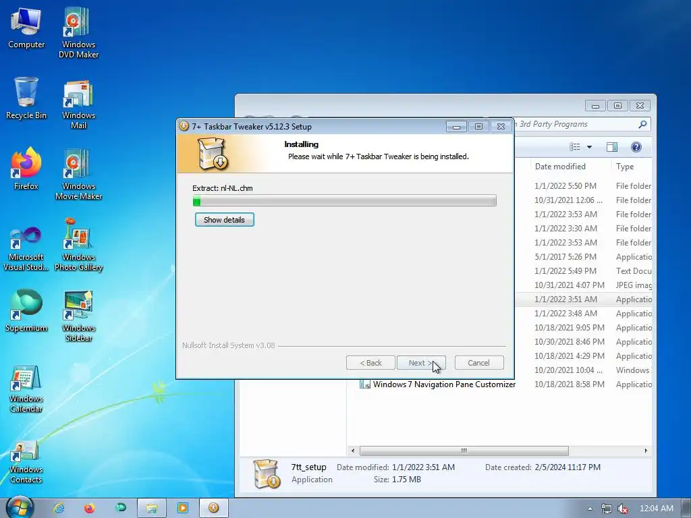Launch Supermium from the desktop
This screenshot has width=691, height=518.
[x=26, y=310]
